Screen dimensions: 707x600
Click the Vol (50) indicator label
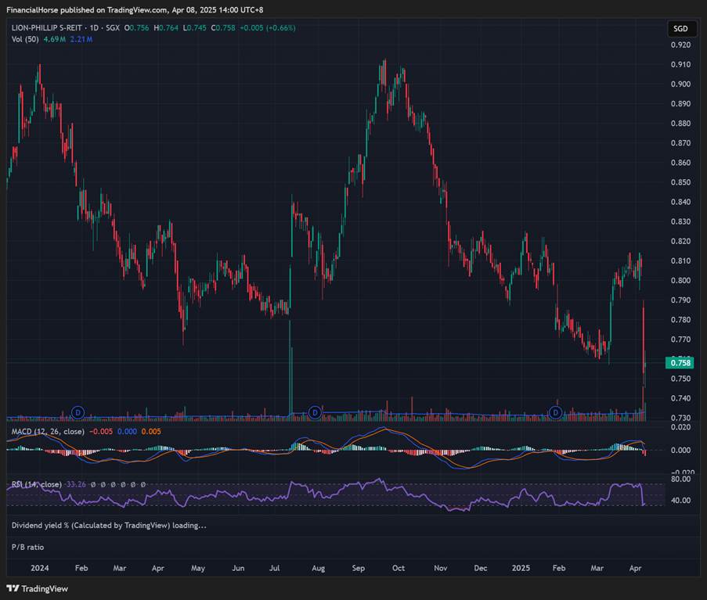25,39
